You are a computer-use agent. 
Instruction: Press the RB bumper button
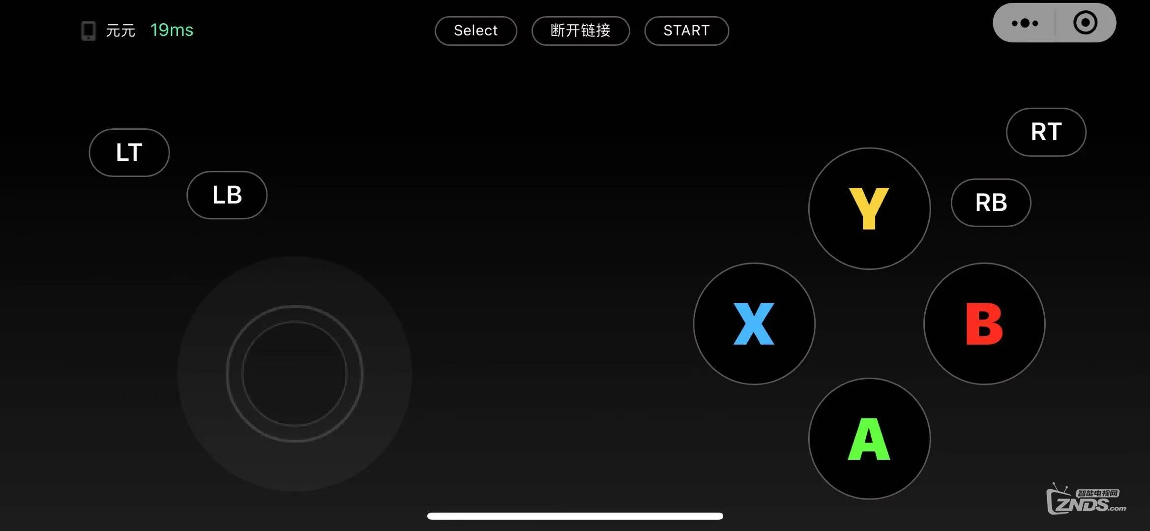tap(990, 203)
